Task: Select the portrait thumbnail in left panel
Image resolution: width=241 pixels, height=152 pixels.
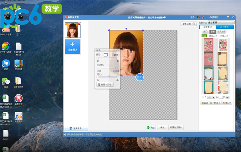Action: point(73,30)
